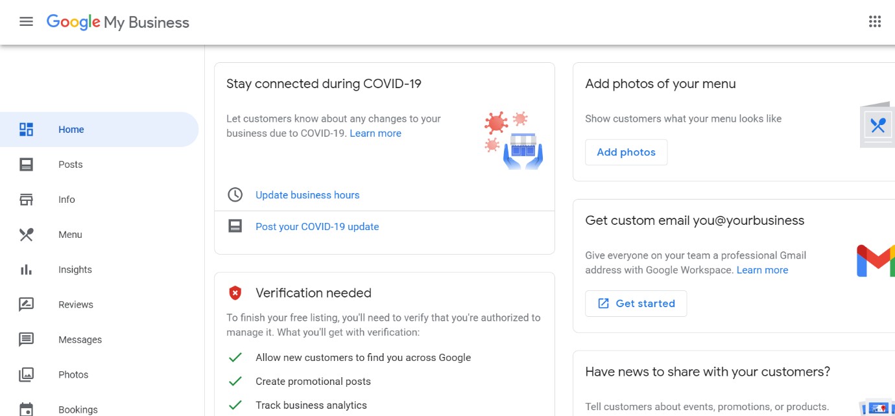This screenshot has height=416, width=895.
Task: Click the post icon beside COVID-19 update
Action: click(235, 226)
